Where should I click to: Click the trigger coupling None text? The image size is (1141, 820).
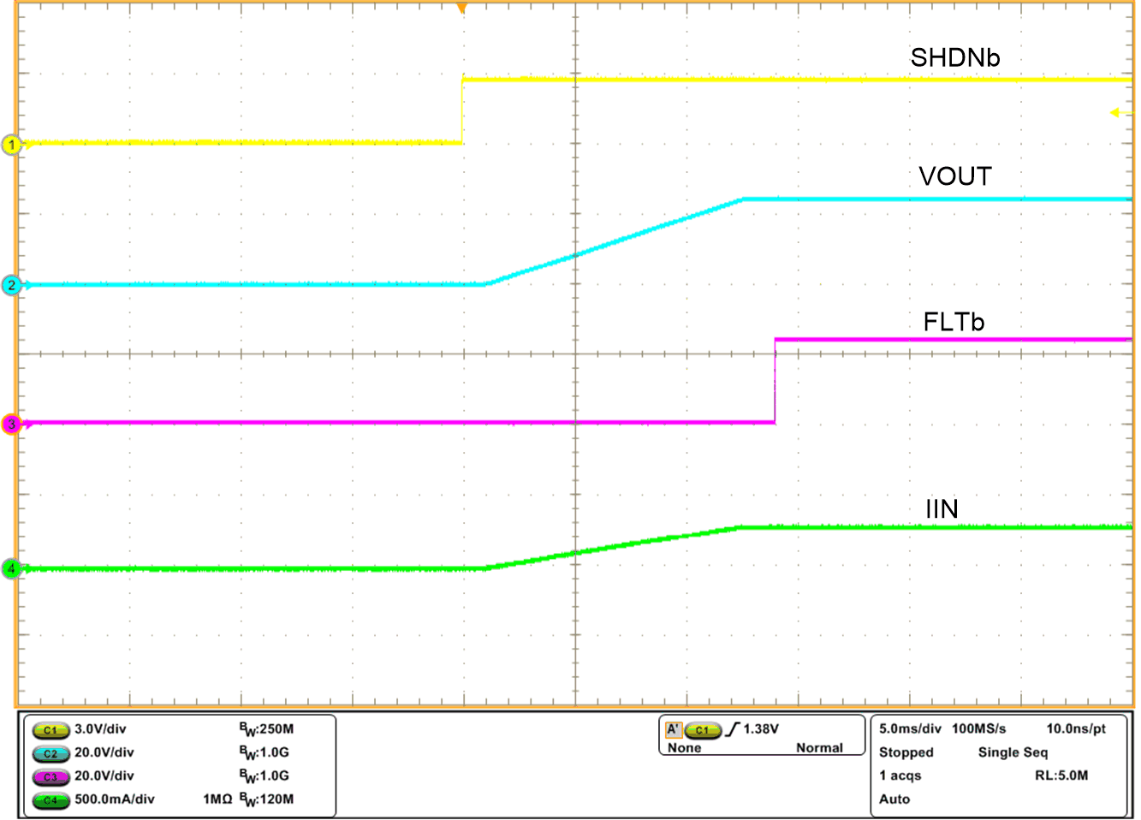tap(684, 748)
